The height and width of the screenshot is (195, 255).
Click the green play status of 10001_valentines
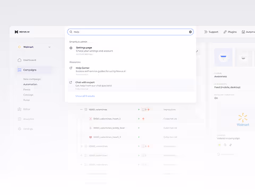coord(139,110)
